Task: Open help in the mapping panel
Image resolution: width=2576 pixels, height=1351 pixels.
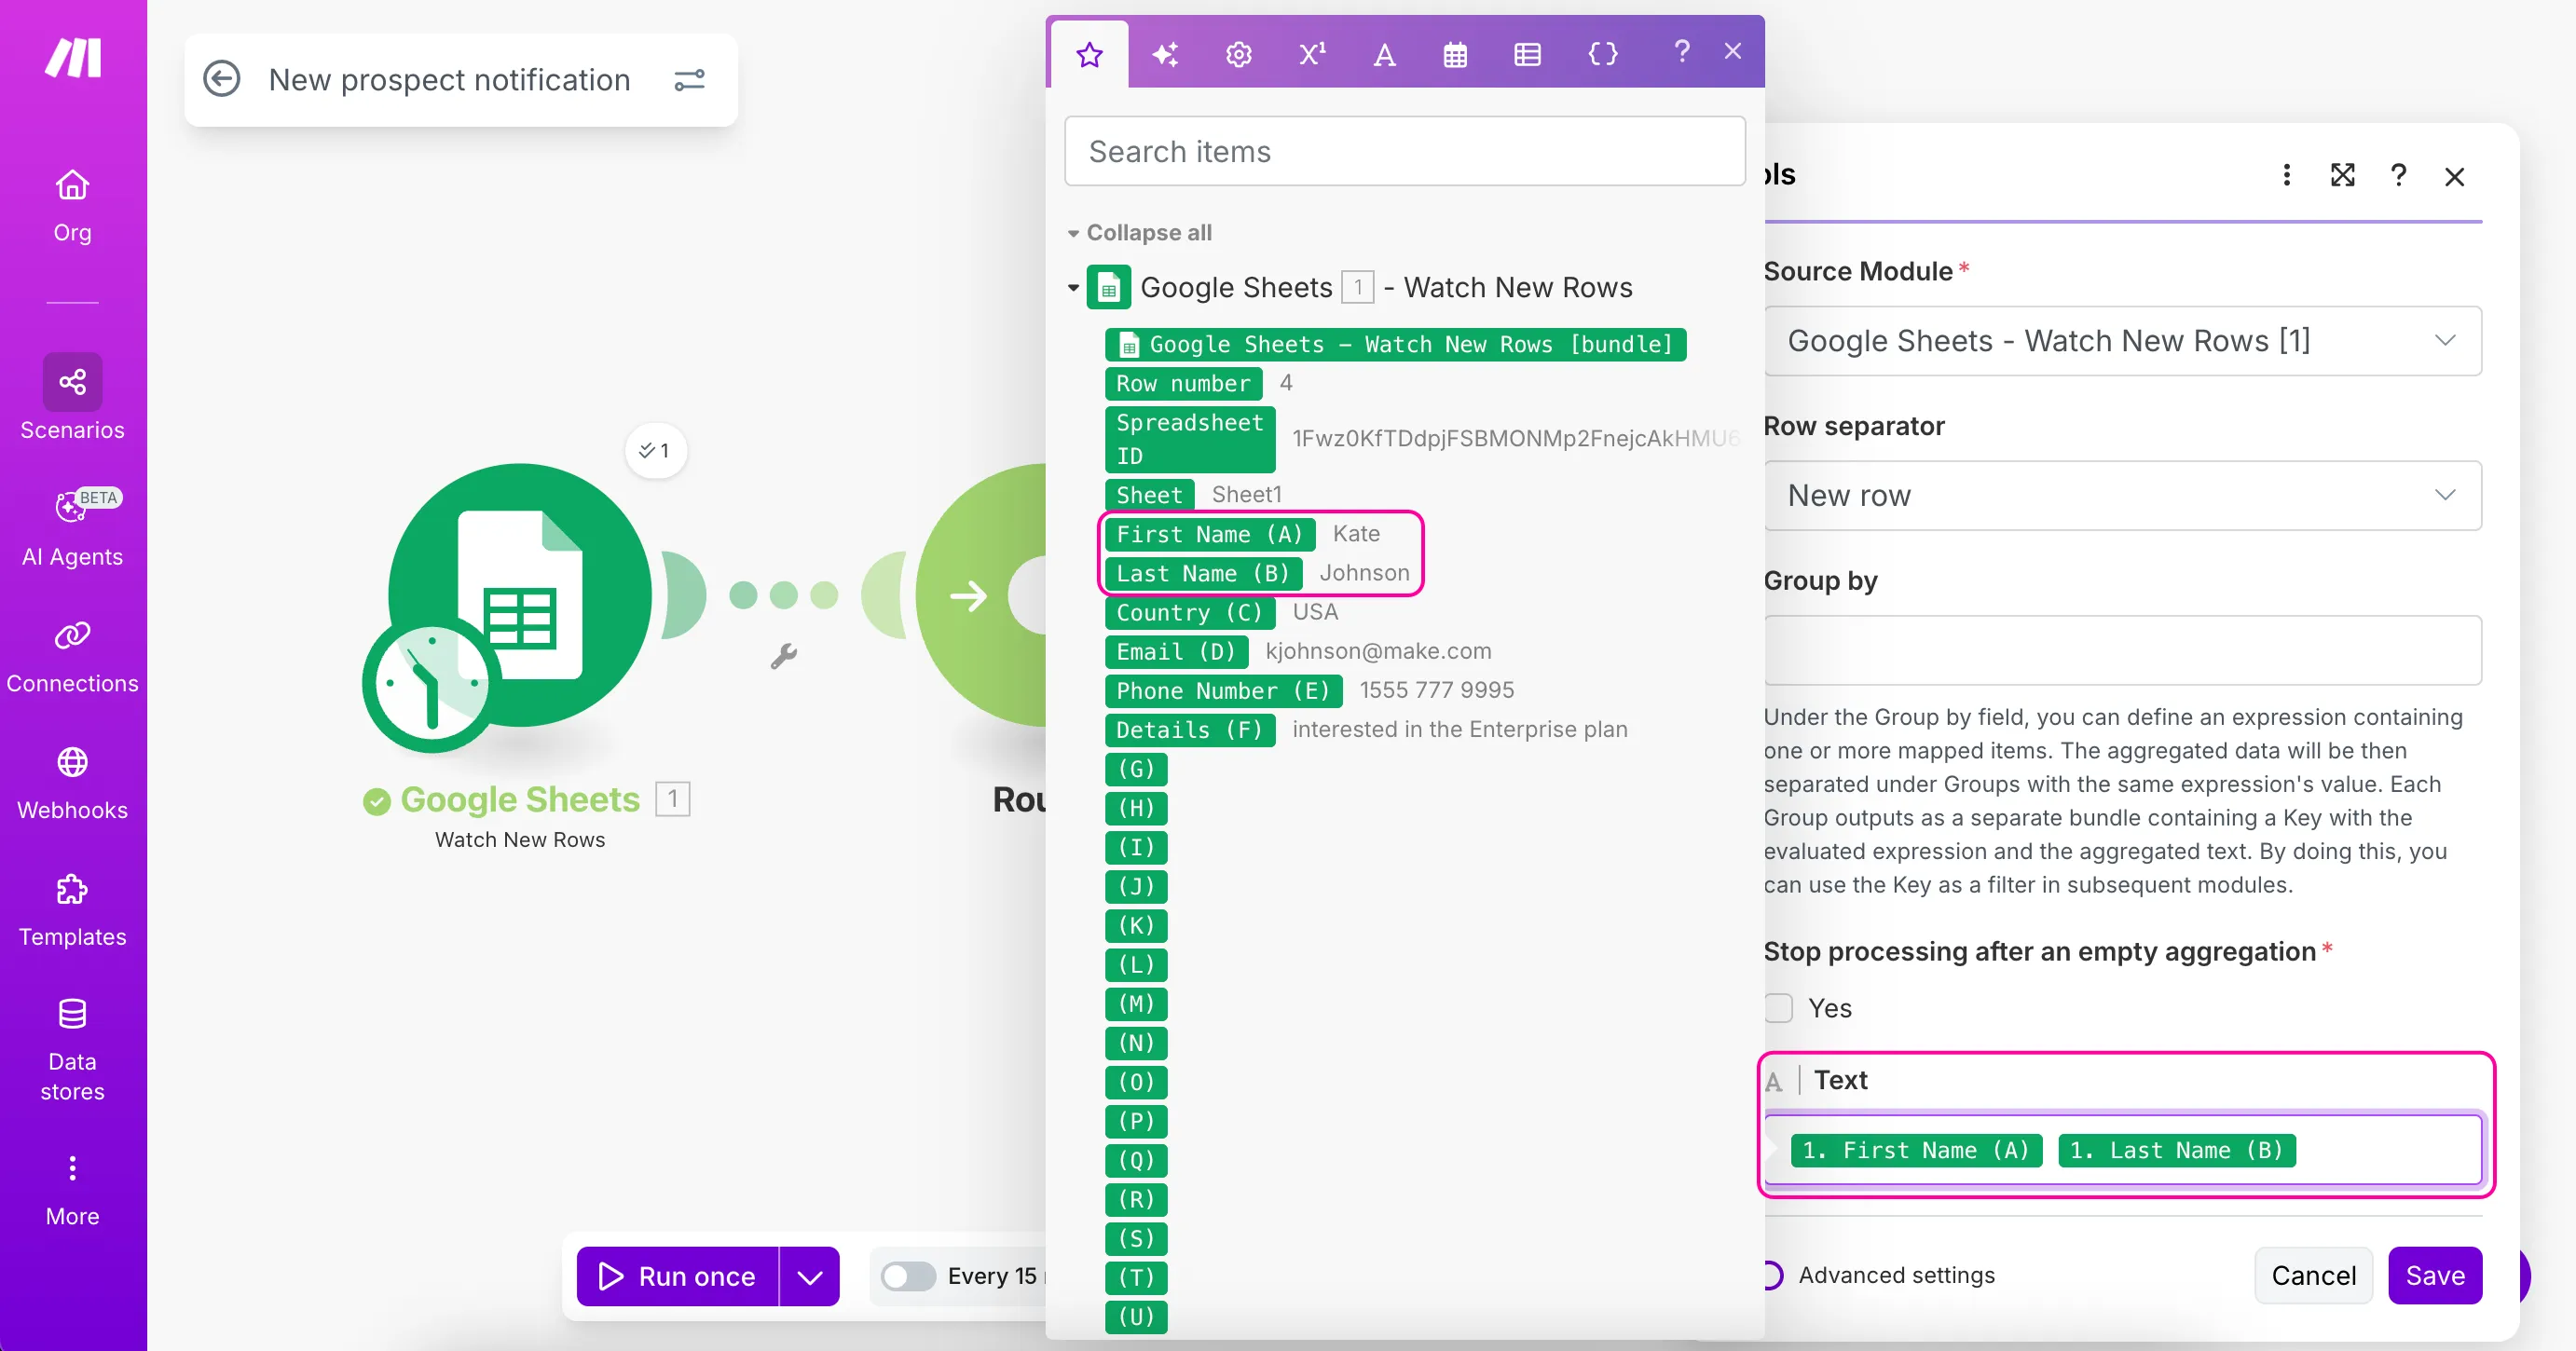Action: pyautogui.click(x=1681, y=51)
